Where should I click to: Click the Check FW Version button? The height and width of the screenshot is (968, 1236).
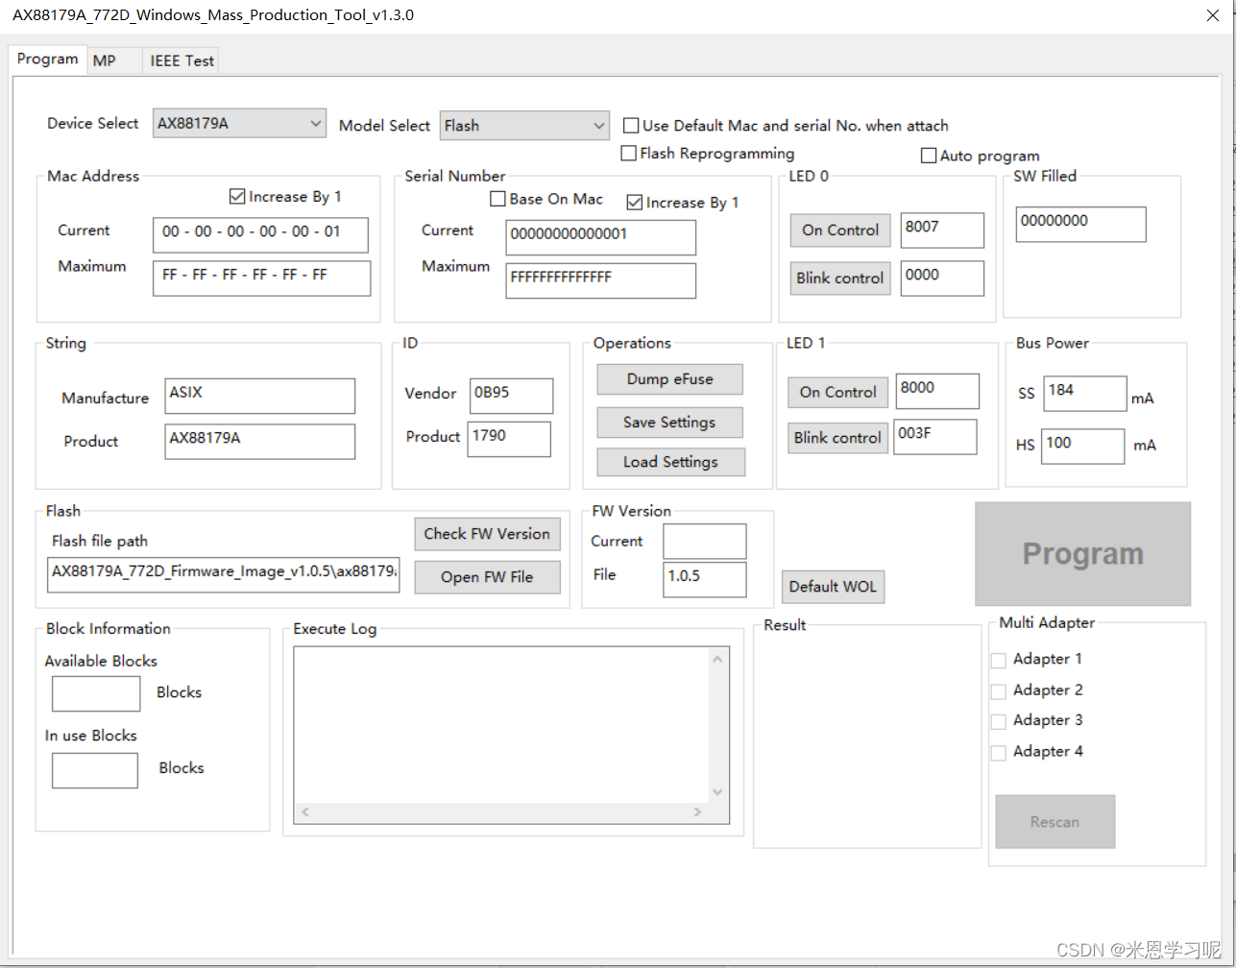pyautogui.click(x=487, y=534)
